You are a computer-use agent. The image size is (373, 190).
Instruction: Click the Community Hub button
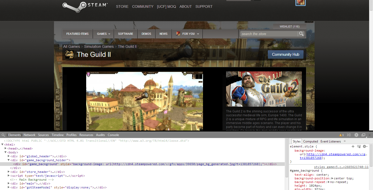[286, 54]
